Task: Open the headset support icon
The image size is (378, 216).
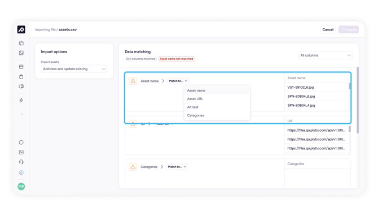Action: 21,162
